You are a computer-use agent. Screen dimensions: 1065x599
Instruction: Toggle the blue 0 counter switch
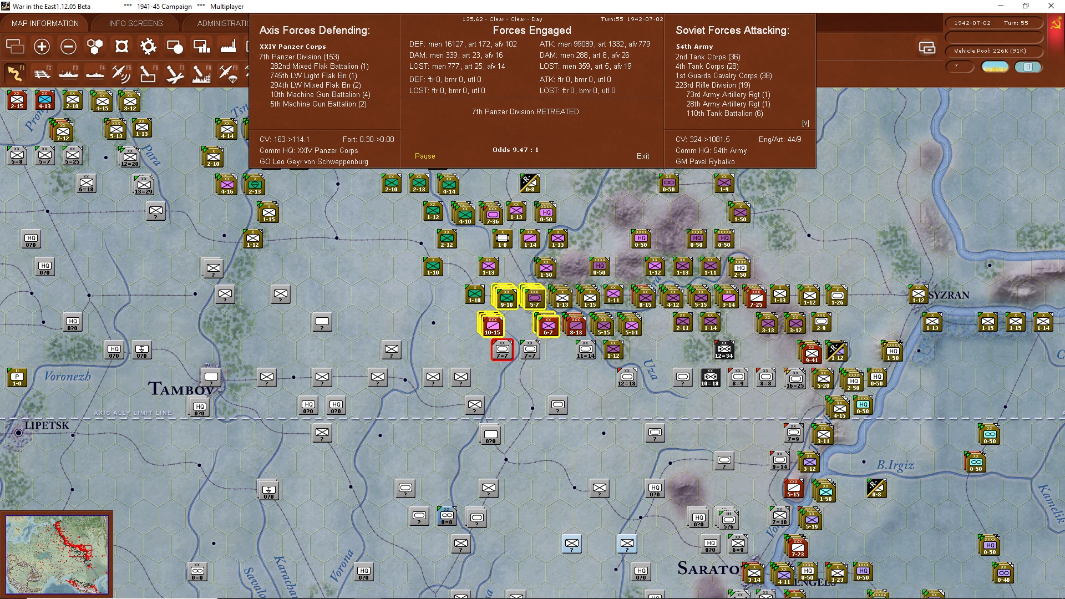(1028, 67)
